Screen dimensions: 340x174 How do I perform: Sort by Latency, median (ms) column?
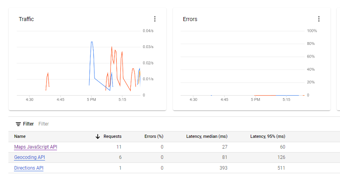pyautogui.click(x=207, y=136)
